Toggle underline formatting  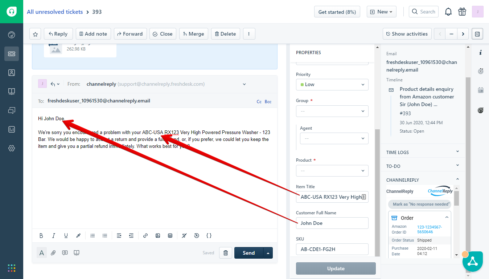tap(66, 236)
